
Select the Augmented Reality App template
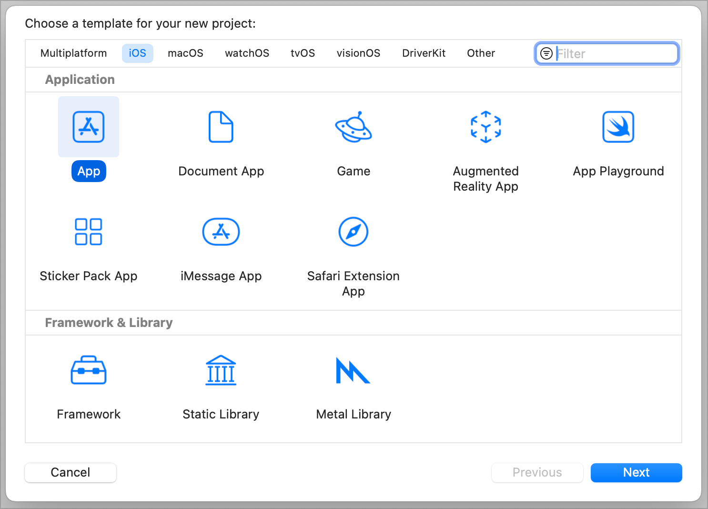tap(485, 127)
